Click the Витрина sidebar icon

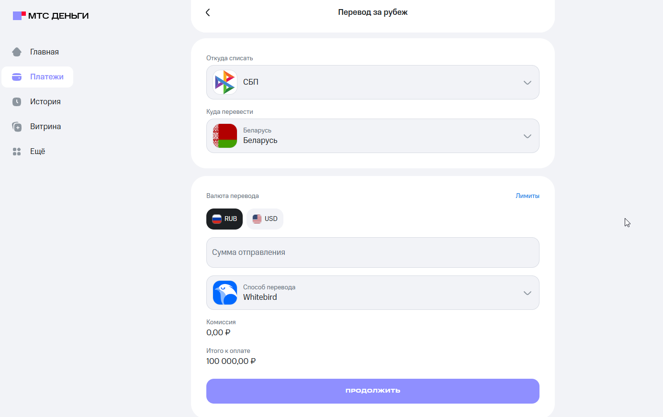tap(17, 127)
